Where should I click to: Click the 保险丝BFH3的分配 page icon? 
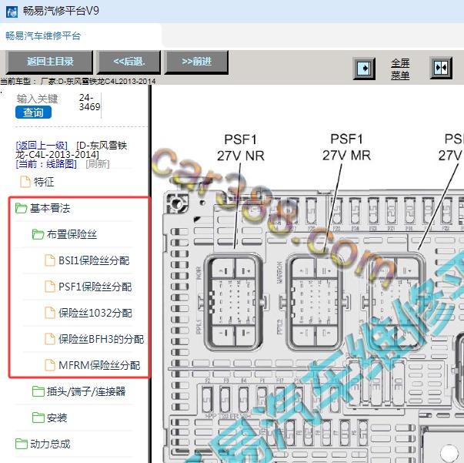(50, 339)
